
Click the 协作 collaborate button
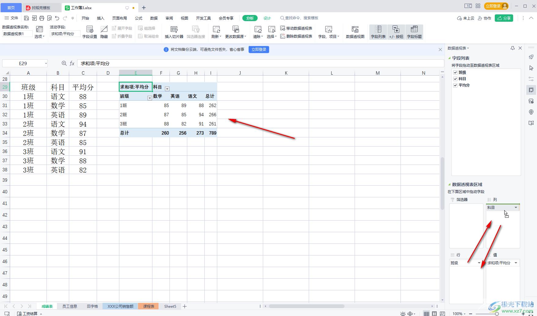pyautogui.click(x=485, y=18)
